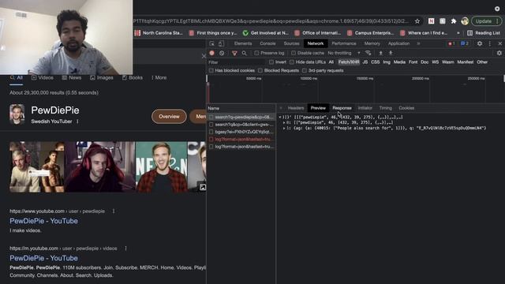The image size is (505, 284).
Task: Select the red log?format=json request row
Action: pos(241,140)
